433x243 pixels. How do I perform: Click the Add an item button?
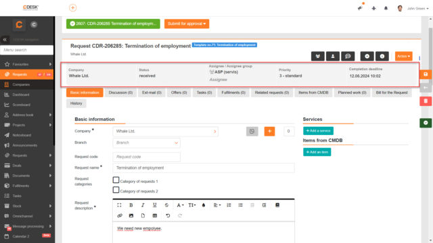click(317, 152)
